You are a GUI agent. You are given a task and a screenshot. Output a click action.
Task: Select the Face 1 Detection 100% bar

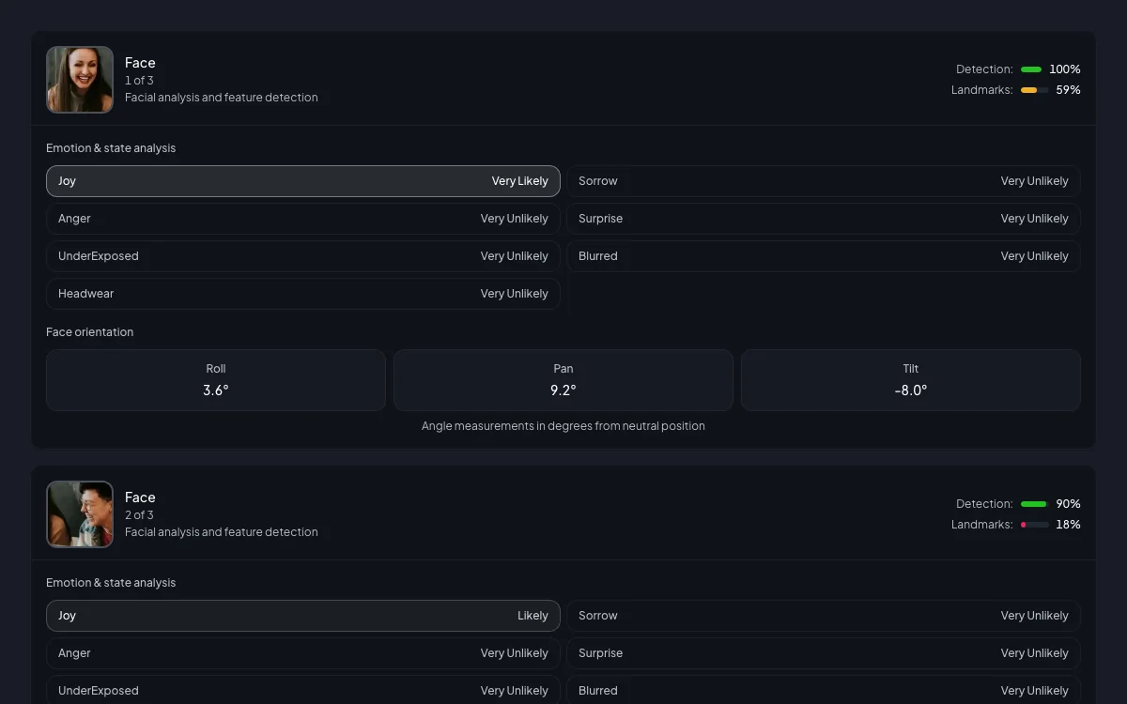tap(1031, 69)
